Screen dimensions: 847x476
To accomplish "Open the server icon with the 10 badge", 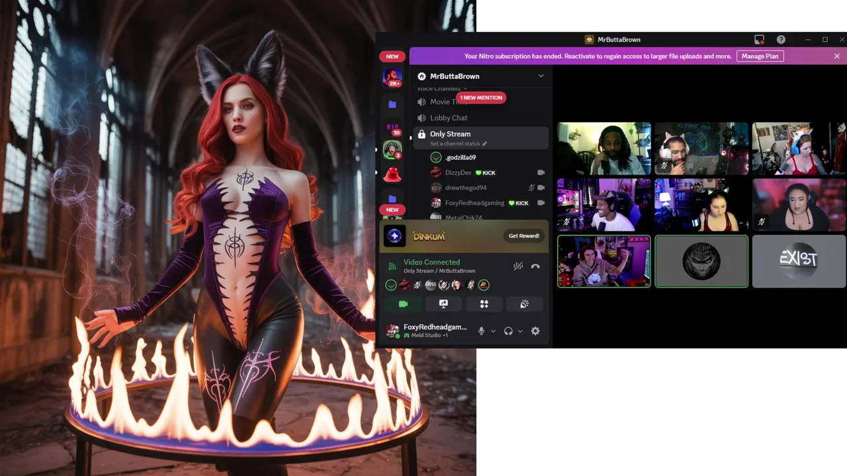I will click(392, 128).
